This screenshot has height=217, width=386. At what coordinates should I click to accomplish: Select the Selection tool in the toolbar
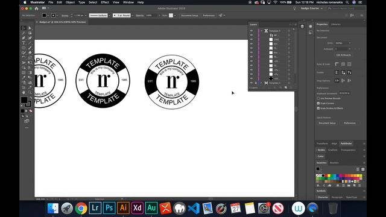(24, 28)
